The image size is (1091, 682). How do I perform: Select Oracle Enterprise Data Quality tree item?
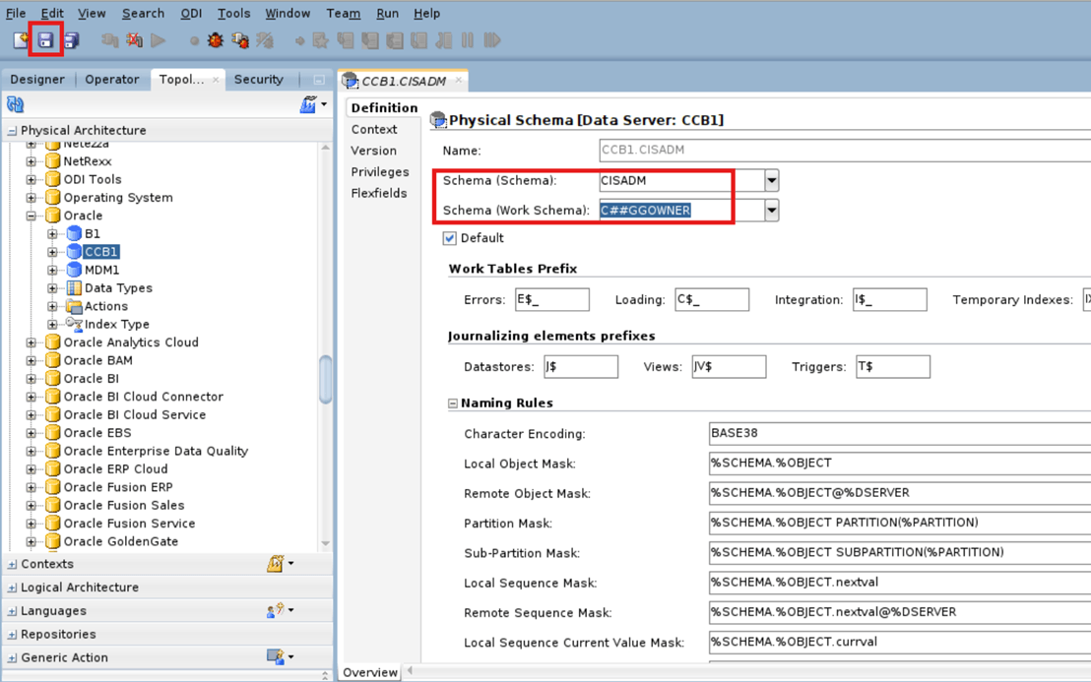point(156,451)
